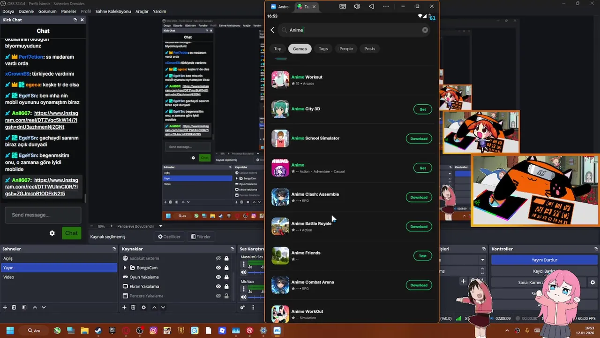Undock the Sahneler panel
Screen dimensions: 600x338
pyautogui.click(x=114, y=249)
